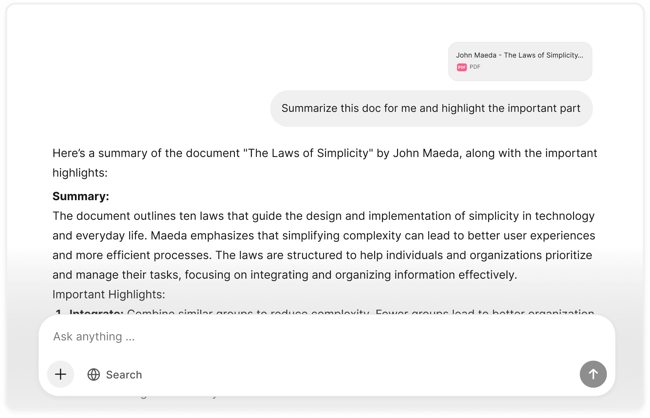Select the attachment file icon area

pyautogui.click(x=462, y=67)
